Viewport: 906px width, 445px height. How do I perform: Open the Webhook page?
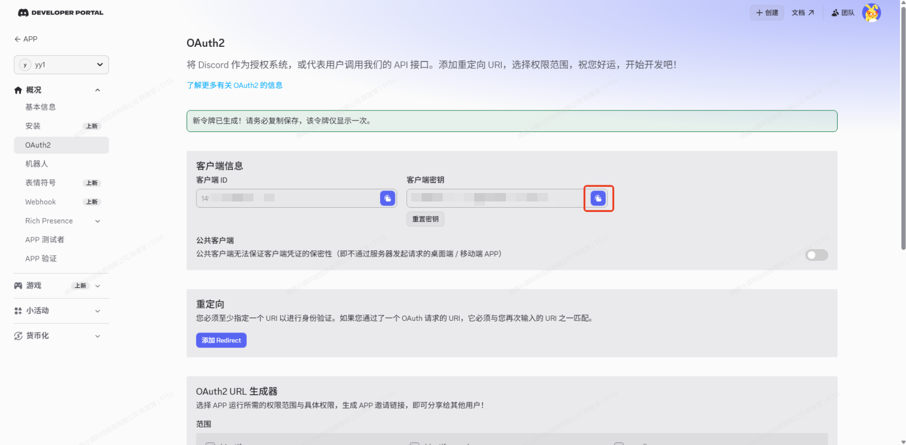(x=62, y=202)
